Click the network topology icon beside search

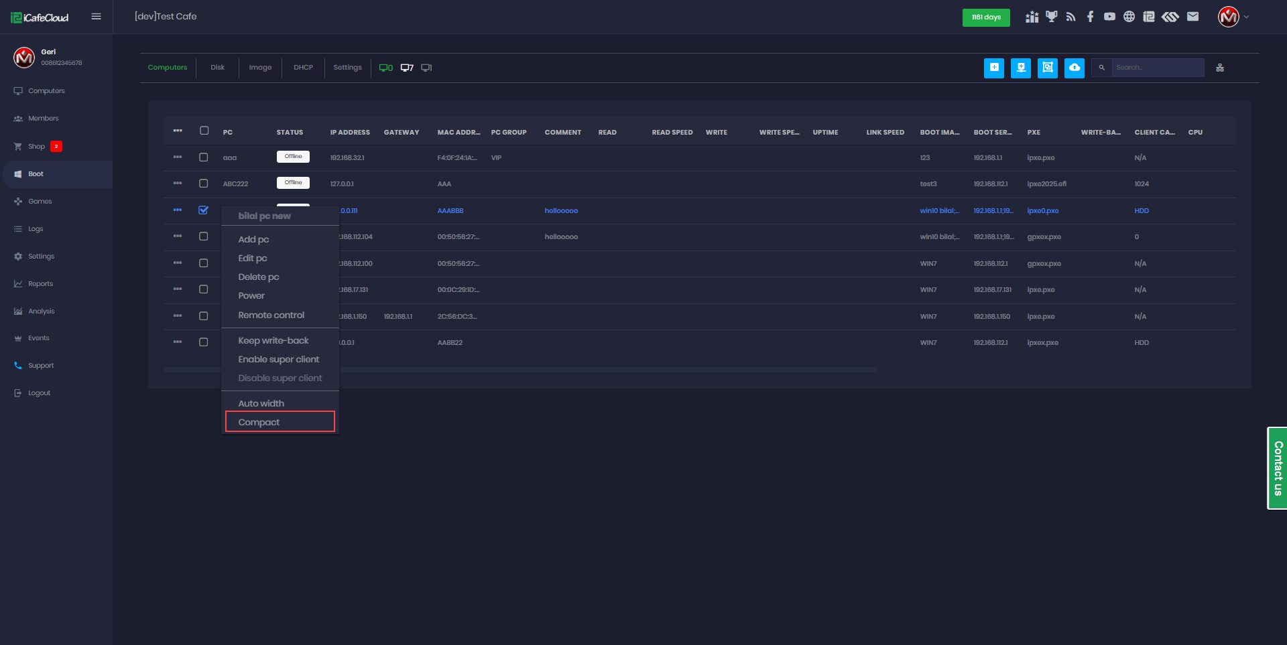point(1219,68)
